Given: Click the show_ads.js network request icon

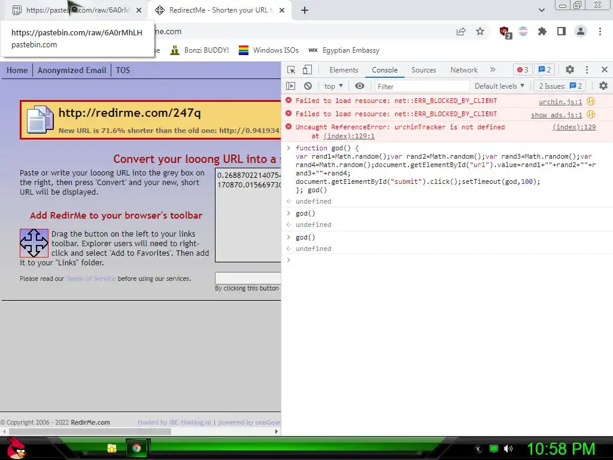Looking at the screenshot, I should pos(591,114).
